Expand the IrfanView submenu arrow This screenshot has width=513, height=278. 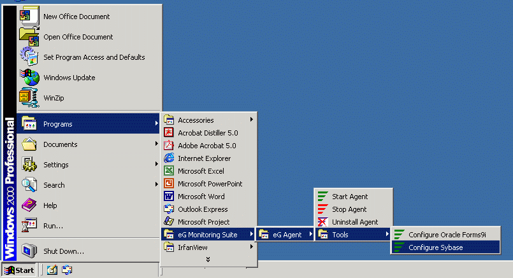pyautogui.click(x=251, y=247)
